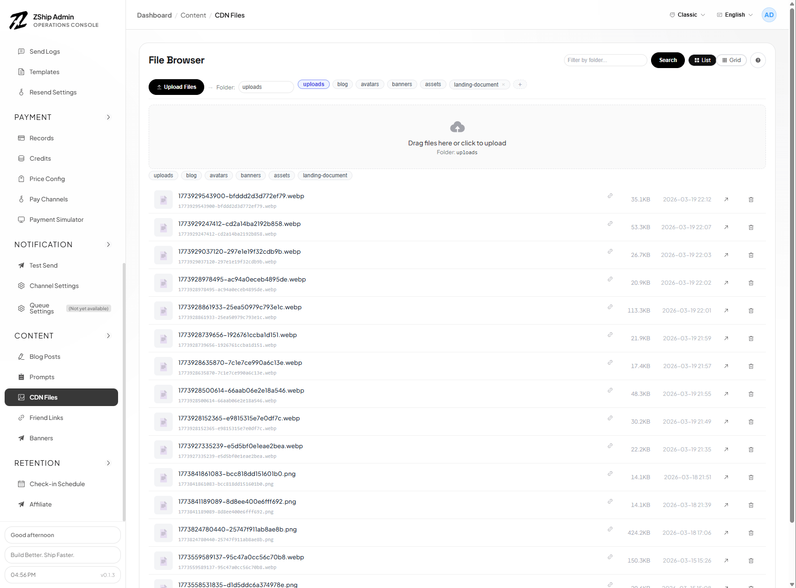This screenshot has width=796, height=588.
Task: Delete the 1773929543900 webp file via trash icon
Action: point(751,200)
